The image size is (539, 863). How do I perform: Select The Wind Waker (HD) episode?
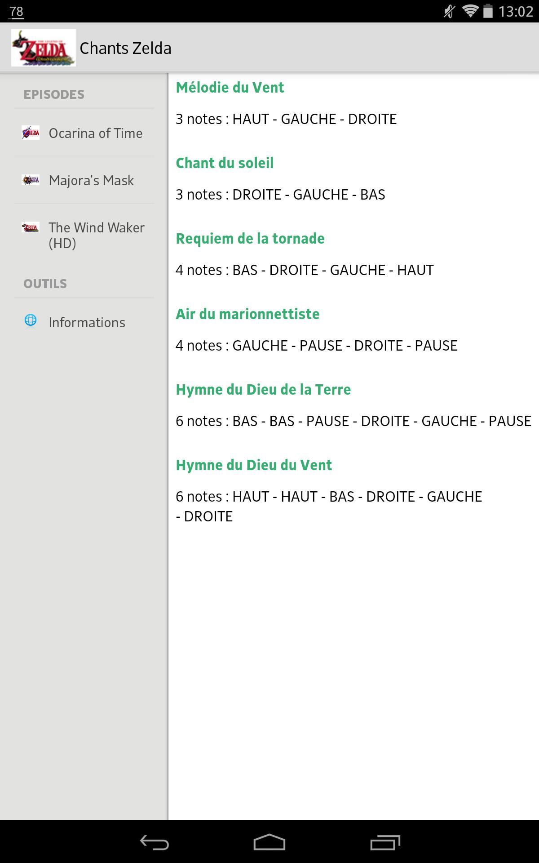pos(96,236)
